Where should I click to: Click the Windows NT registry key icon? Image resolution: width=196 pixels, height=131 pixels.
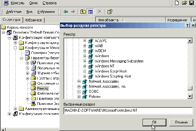[x=91, y=66]
